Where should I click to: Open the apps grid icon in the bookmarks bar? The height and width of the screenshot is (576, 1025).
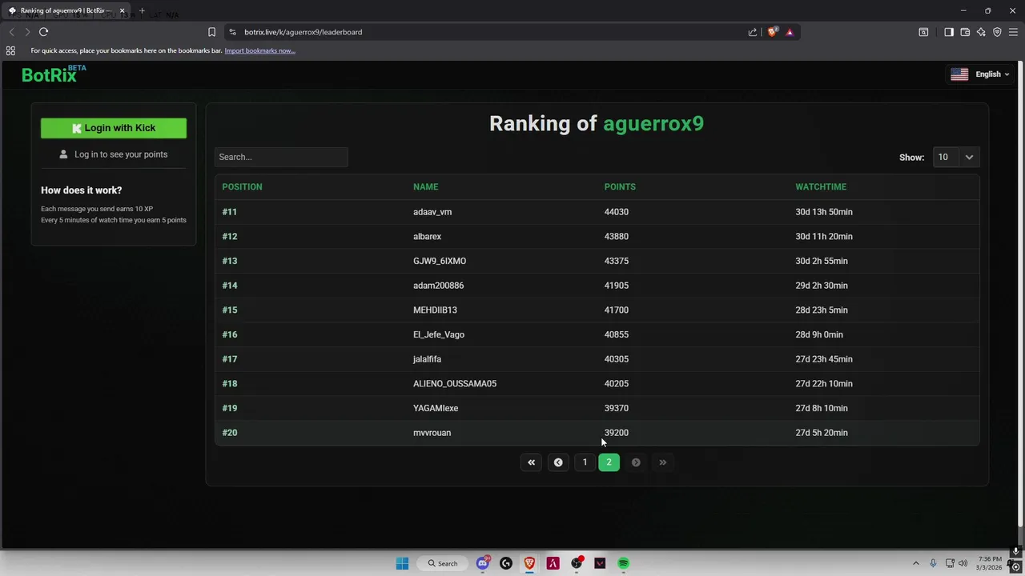pyautogui.click(x=10, y=50)
